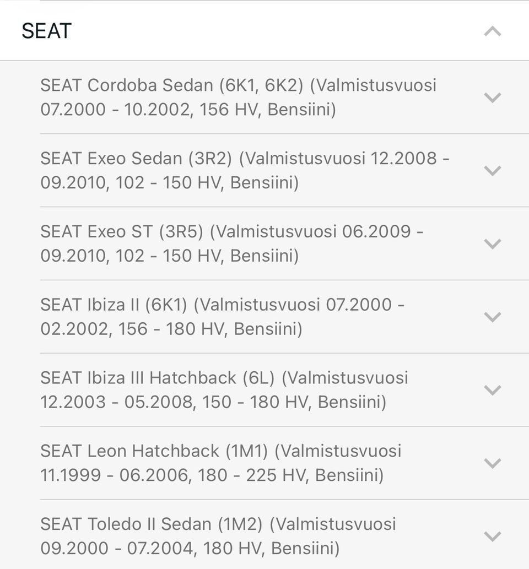Tap the '09.2000 - 07.2004, 180 HV' Toledo line
The height and width of the screenshot is (569, 529).
click(x=153, y=548)
